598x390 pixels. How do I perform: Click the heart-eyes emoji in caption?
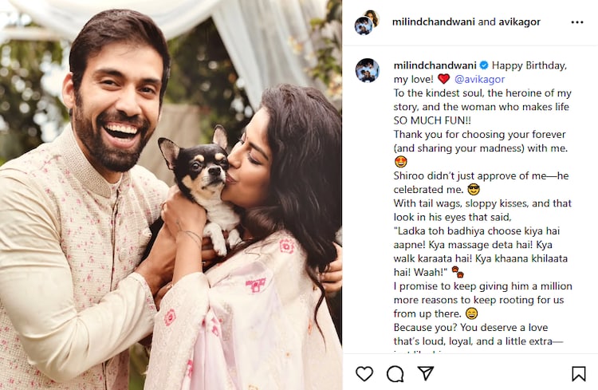point(400,162)
